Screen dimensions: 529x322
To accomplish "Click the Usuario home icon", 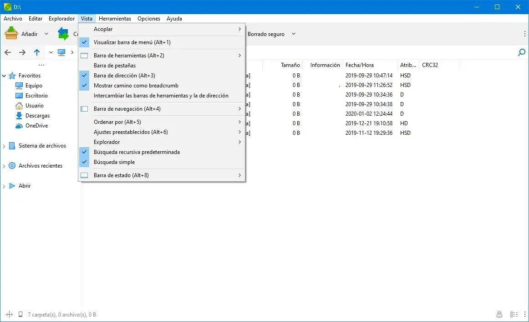I will 19,106.
